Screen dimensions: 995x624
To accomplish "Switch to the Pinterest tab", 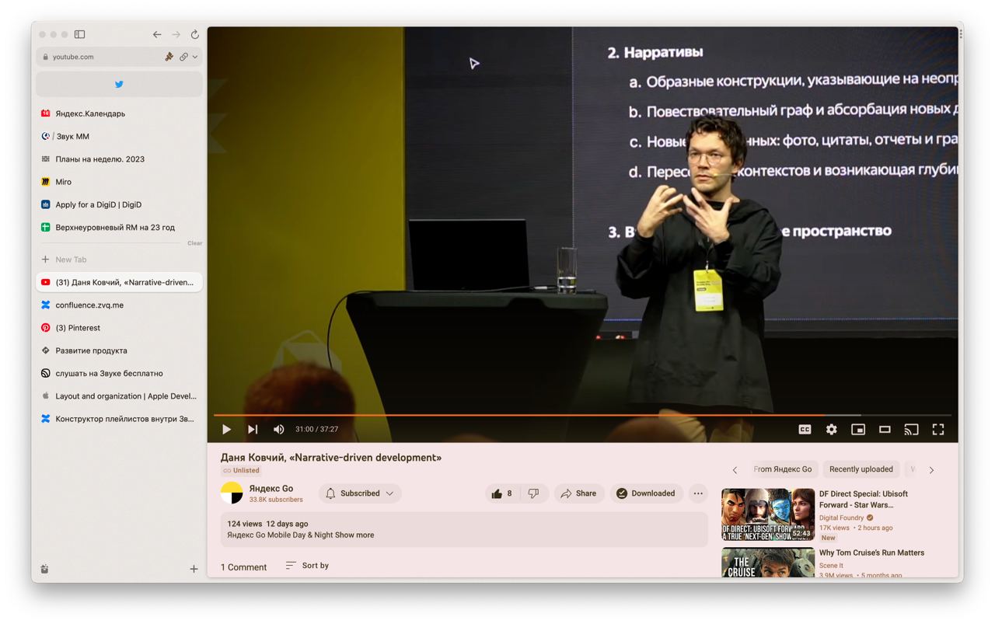I will tap(119, 328).
